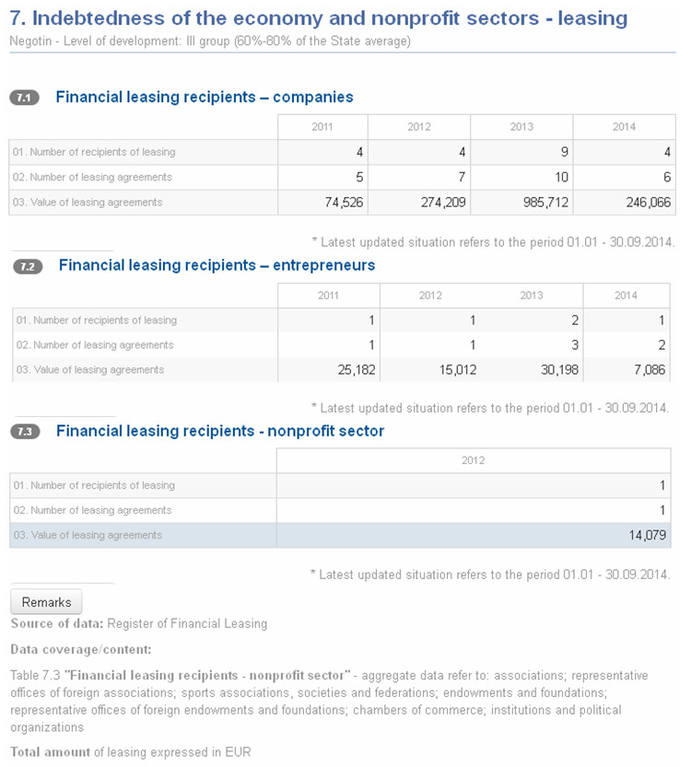Select the 7.1 section badge

point(24,98)
